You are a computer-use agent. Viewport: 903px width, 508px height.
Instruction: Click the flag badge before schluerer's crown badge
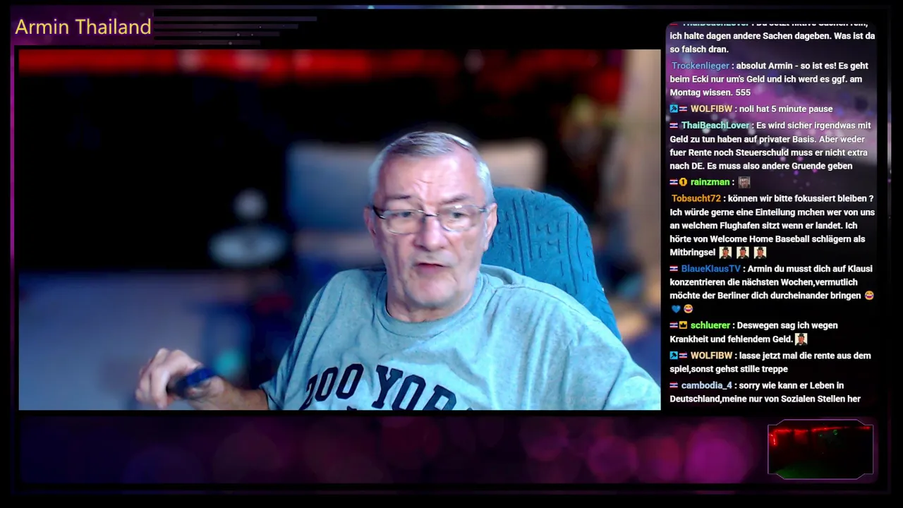(674, 325)
